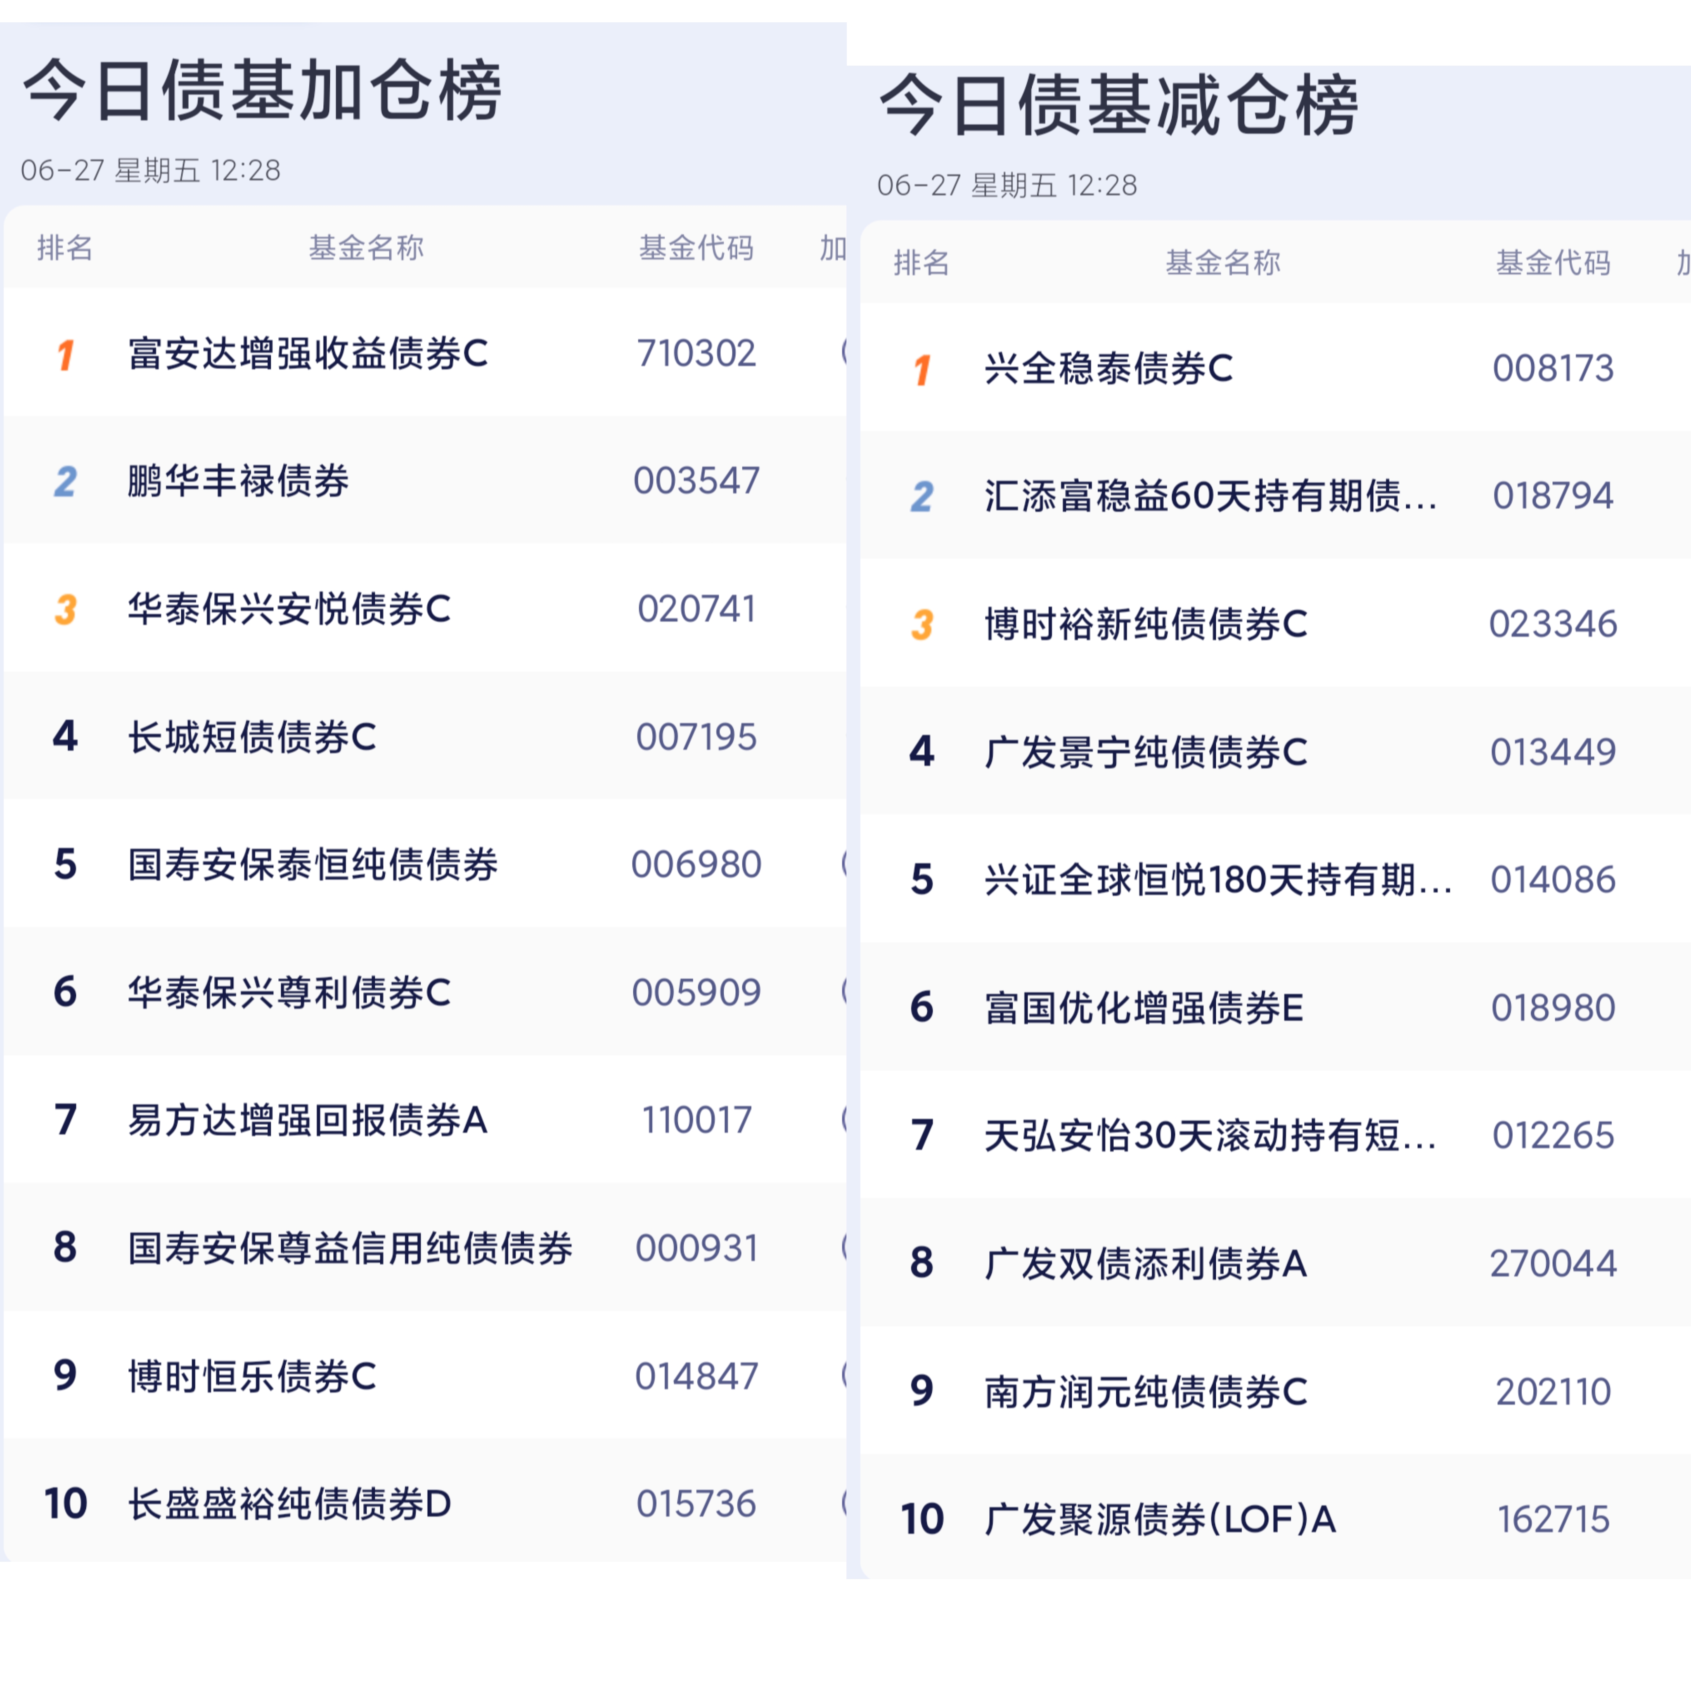The image size is (1691, 1691).
Task: Click the blue rank 2 badge in 减仓榜
Action: [921, 497]
